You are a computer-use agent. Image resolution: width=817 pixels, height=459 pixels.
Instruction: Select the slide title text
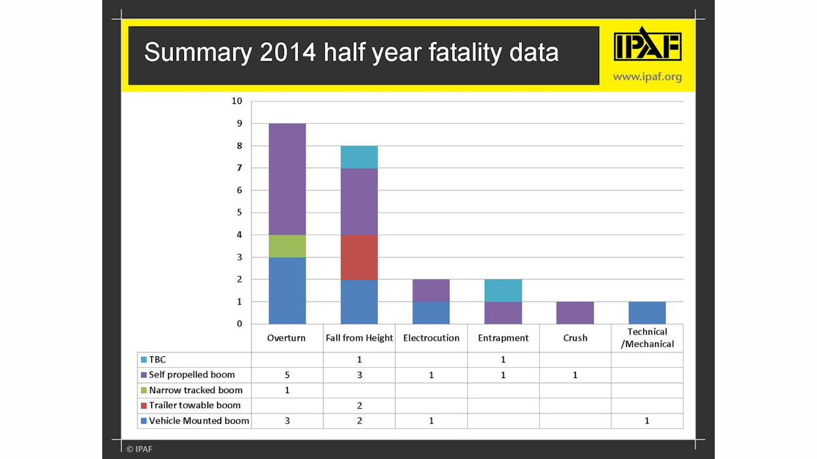pyautogui.click(x=351, y=52)
